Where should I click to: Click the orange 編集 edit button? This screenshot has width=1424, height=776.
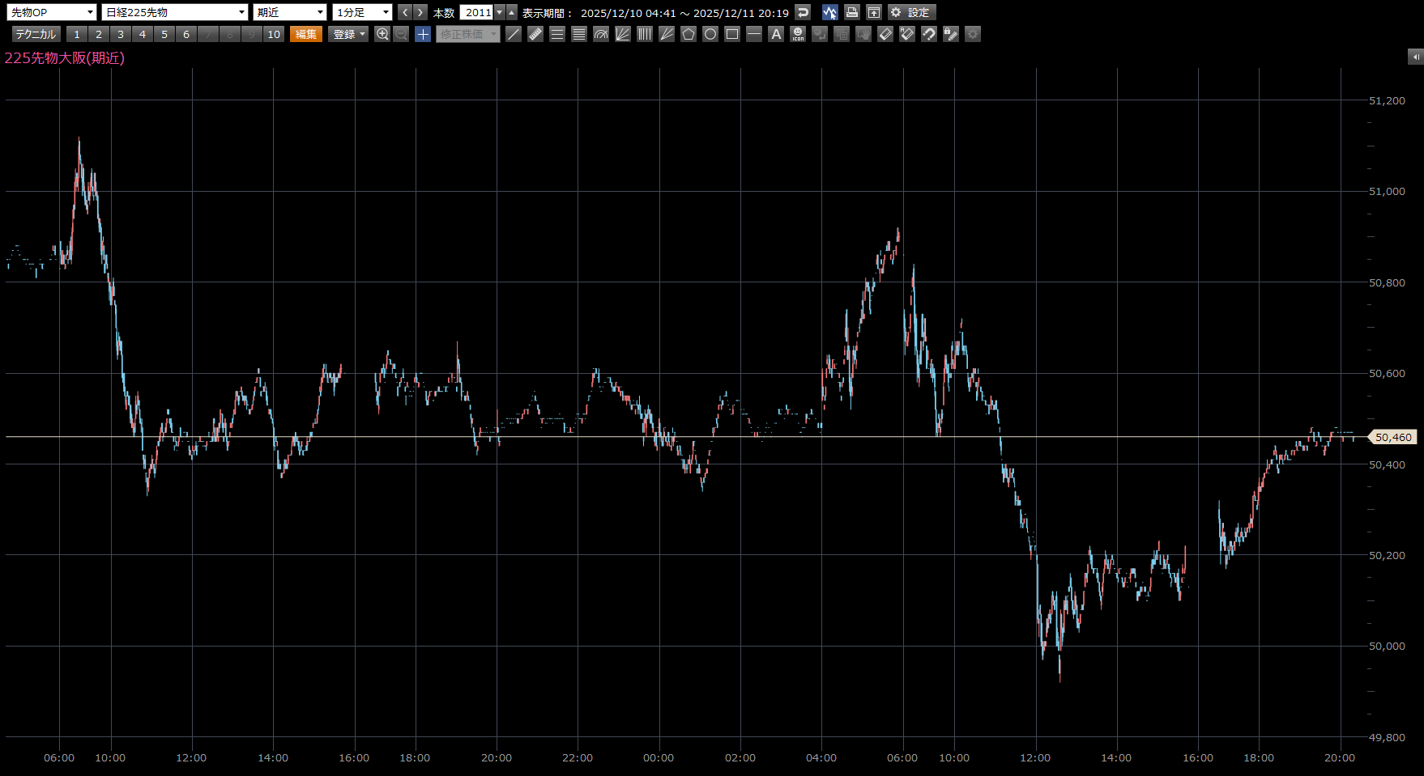click(306, 34)
